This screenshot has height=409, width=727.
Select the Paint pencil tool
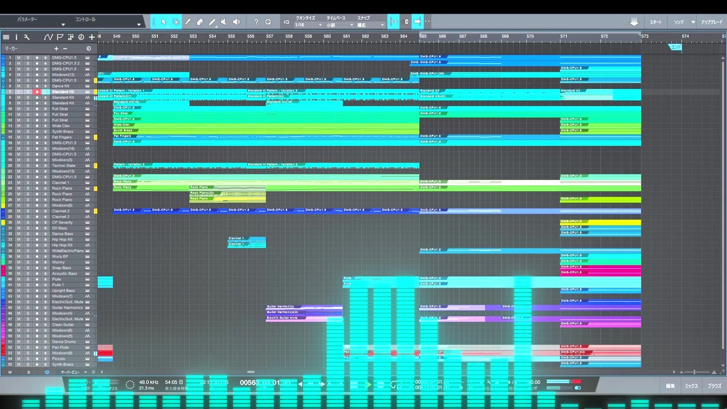[x=188, y=22]
